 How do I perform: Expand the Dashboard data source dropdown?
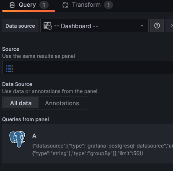pos(94,26)
